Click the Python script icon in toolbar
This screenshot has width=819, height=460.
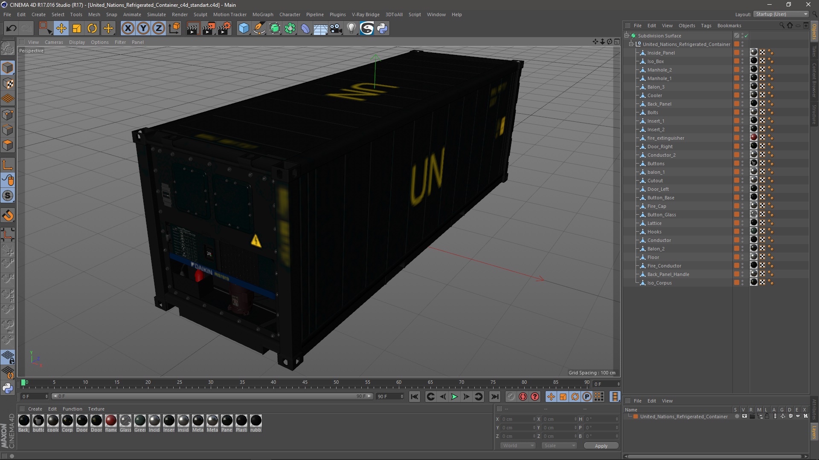point(382,29)
